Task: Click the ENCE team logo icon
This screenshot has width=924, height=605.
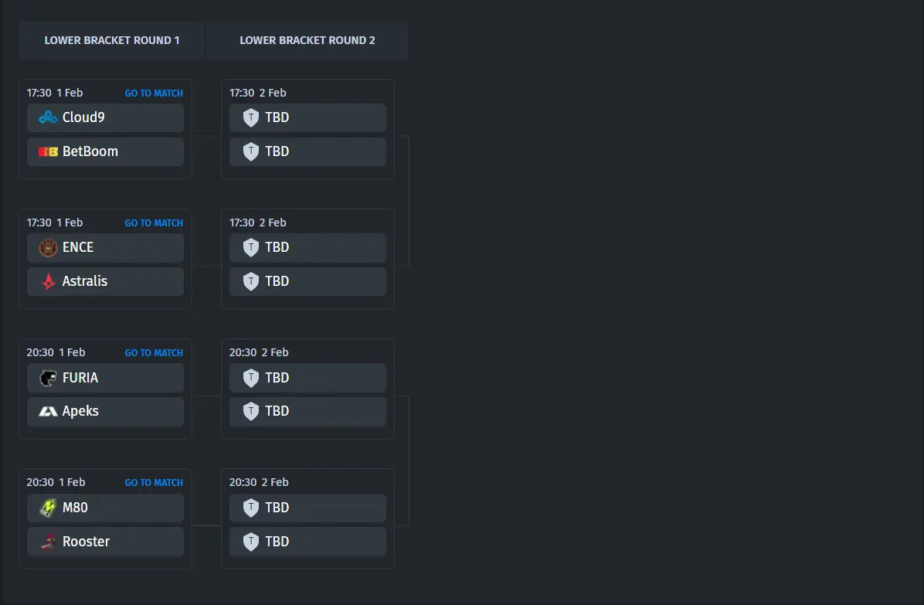Action: [48, 247]
